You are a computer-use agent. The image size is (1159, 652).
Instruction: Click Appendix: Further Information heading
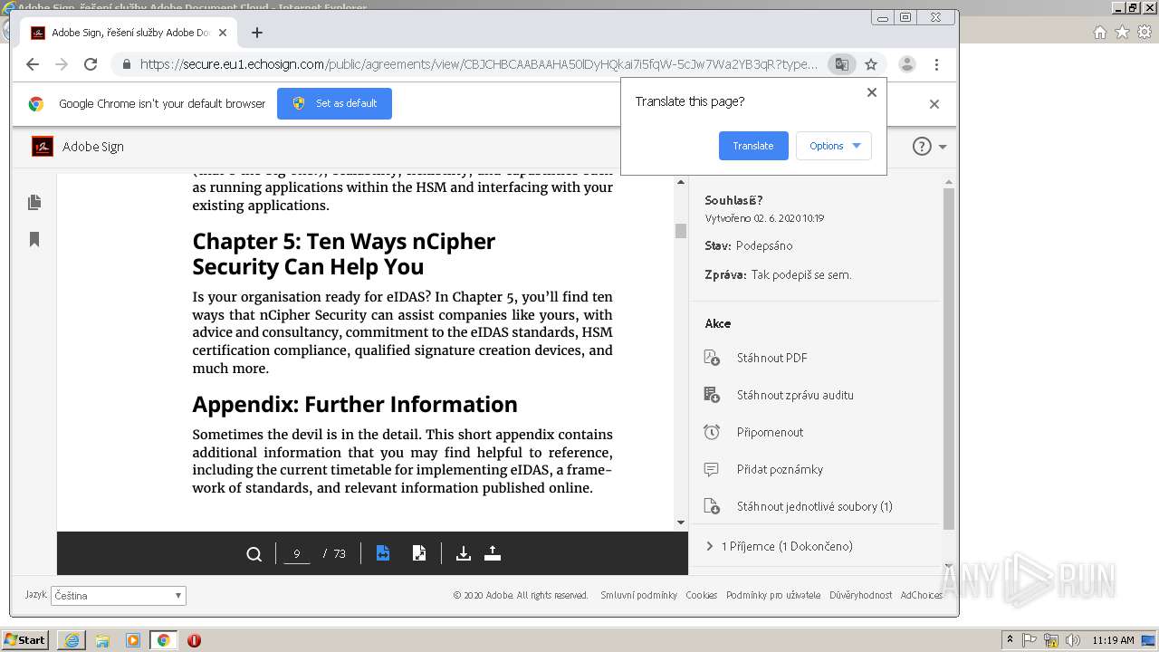point(355,404)
